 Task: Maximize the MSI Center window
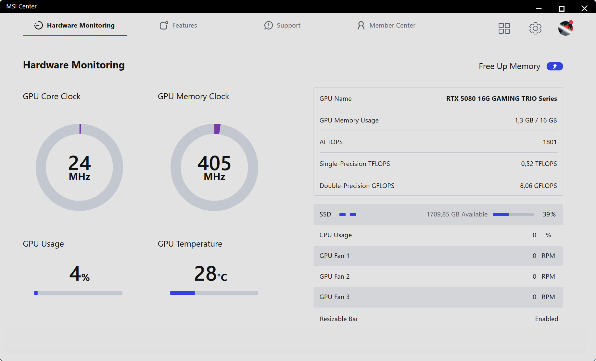[x=561, y=8]
